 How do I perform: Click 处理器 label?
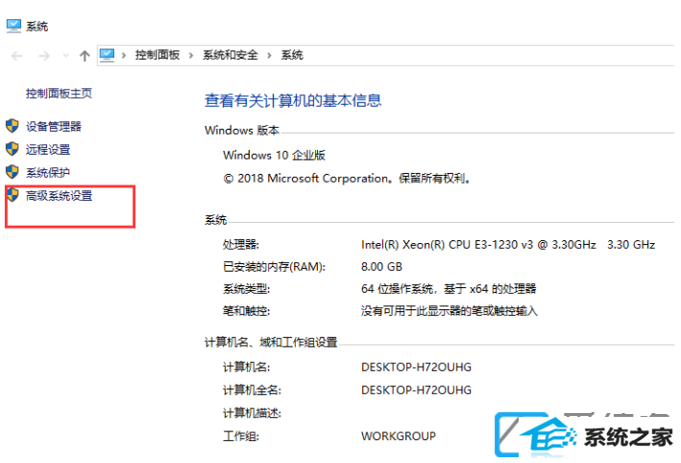[241, 245]
